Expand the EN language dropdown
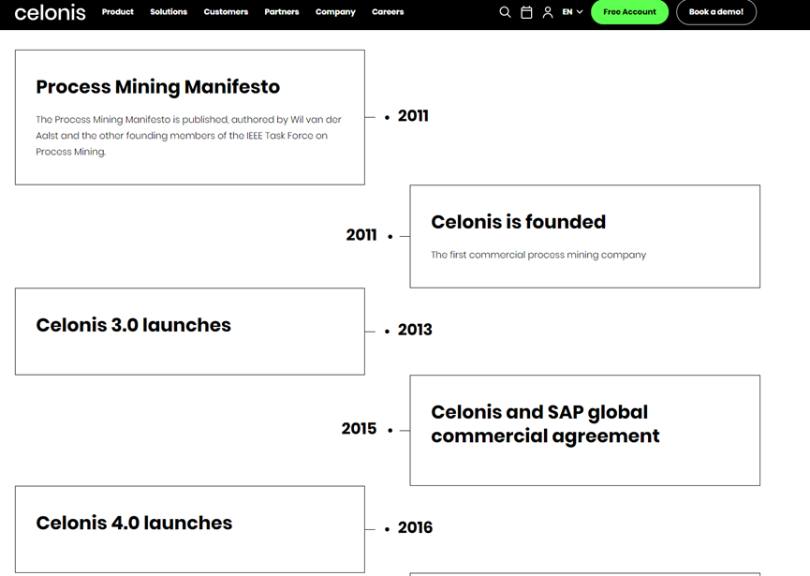Screen dimensions: 810x576 coord(572,12)
